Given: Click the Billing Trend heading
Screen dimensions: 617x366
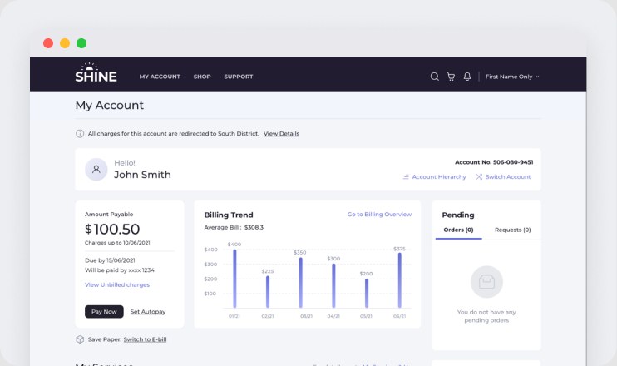Looking at the screenshot, I should [229, 215].
